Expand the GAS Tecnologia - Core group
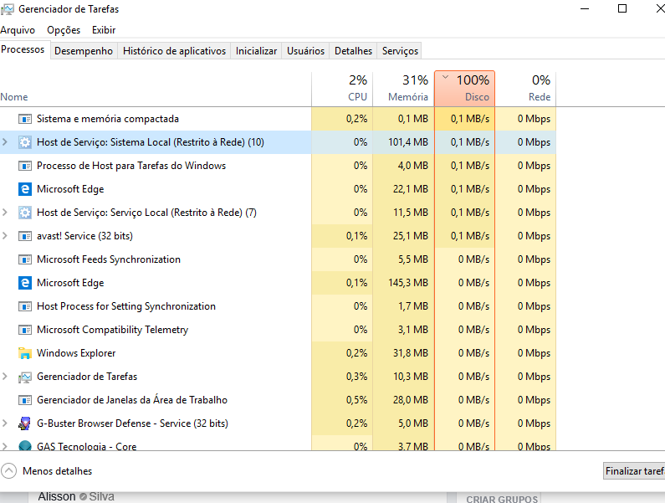Image resolution: width=665 pixels, height=503 pixels. pos(5,446)
